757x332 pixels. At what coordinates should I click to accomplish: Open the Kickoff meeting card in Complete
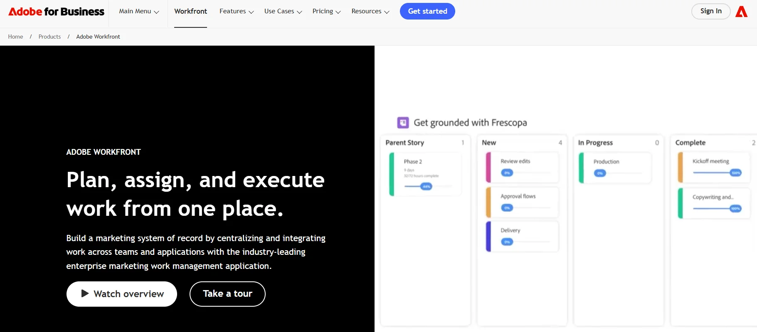pyautogui.click(x=713, y=167)
